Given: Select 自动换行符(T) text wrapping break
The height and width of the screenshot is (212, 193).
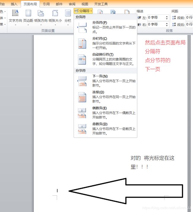Looking at the screenshot, I should pyautogui.click(x=105, y=59).
